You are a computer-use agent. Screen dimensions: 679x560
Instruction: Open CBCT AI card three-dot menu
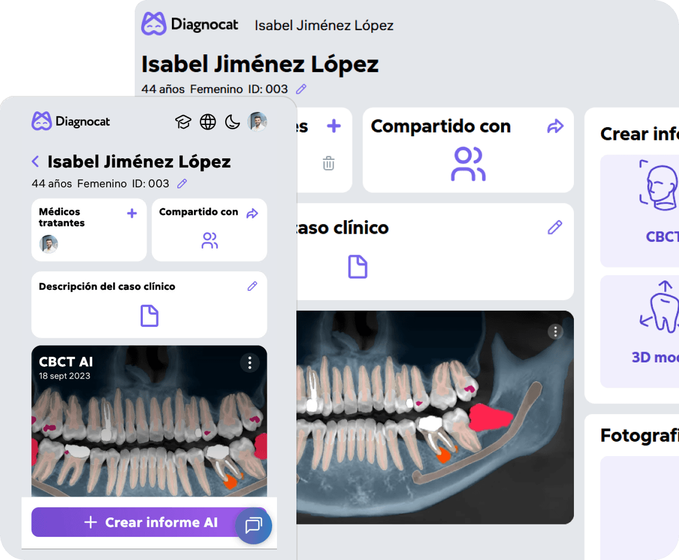pyautogui.click(x=250, y=363)
